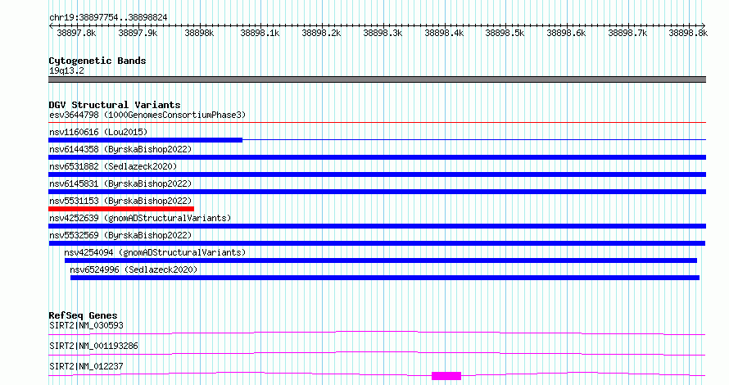Click the blue nsv6531882 variant bar

[377, 174]
